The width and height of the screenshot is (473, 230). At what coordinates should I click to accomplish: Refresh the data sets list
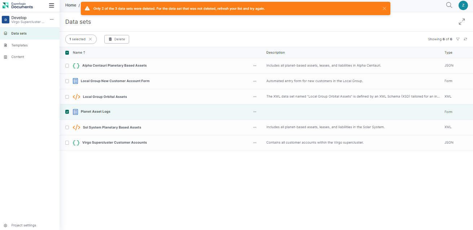tap(465, 39)
